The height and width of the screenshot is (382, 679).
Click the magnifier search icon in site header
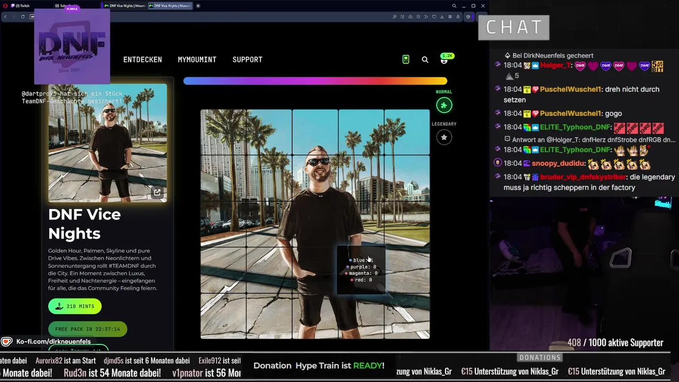(425, 60)
